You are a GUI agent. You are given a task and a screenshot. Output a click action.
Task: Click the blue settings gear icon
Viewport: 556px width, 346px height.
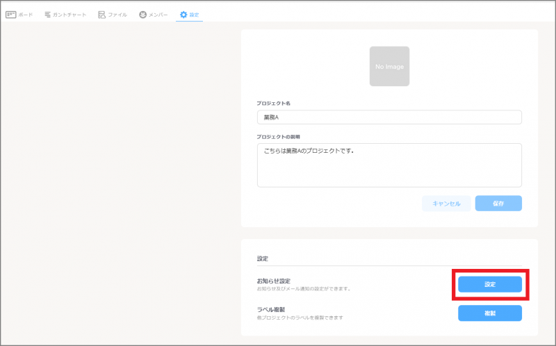pos(183,15)
